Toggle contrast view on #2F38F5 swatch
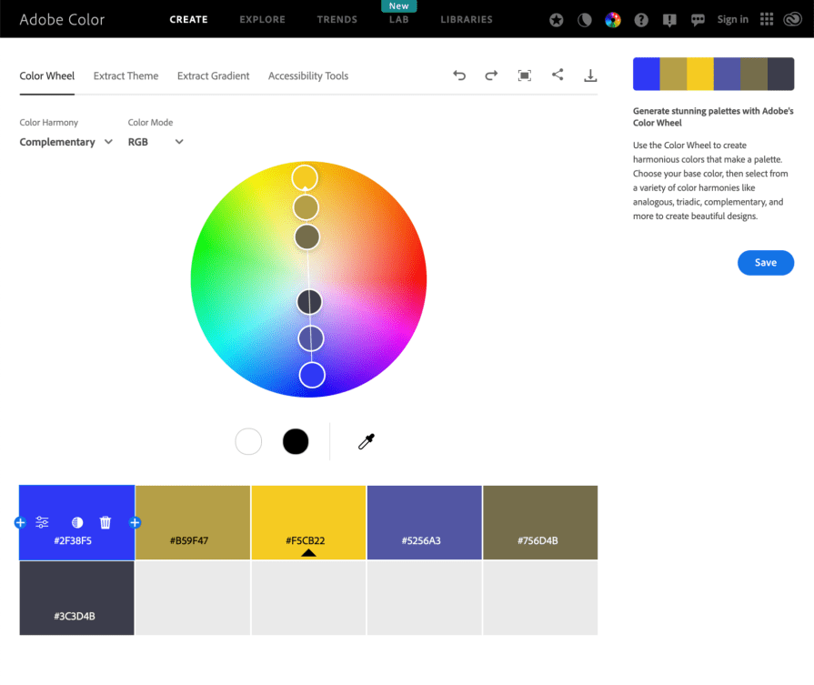 tap(77, 522)
